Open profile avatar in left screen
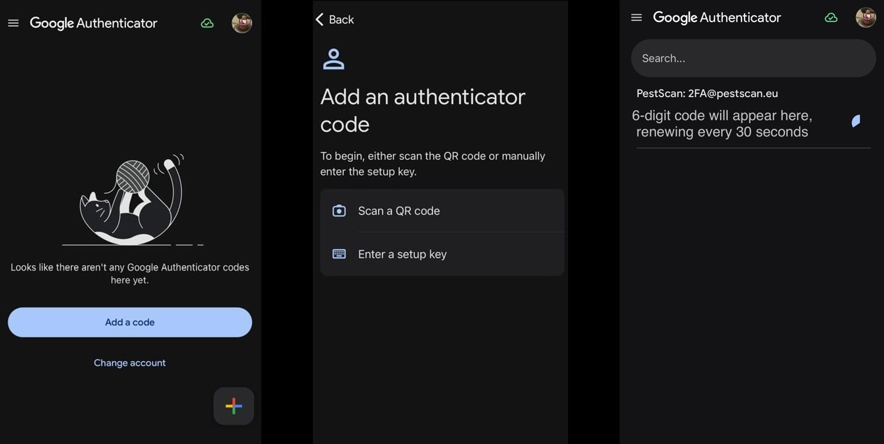Screen dimensions: 884x444 pos(242,23)
